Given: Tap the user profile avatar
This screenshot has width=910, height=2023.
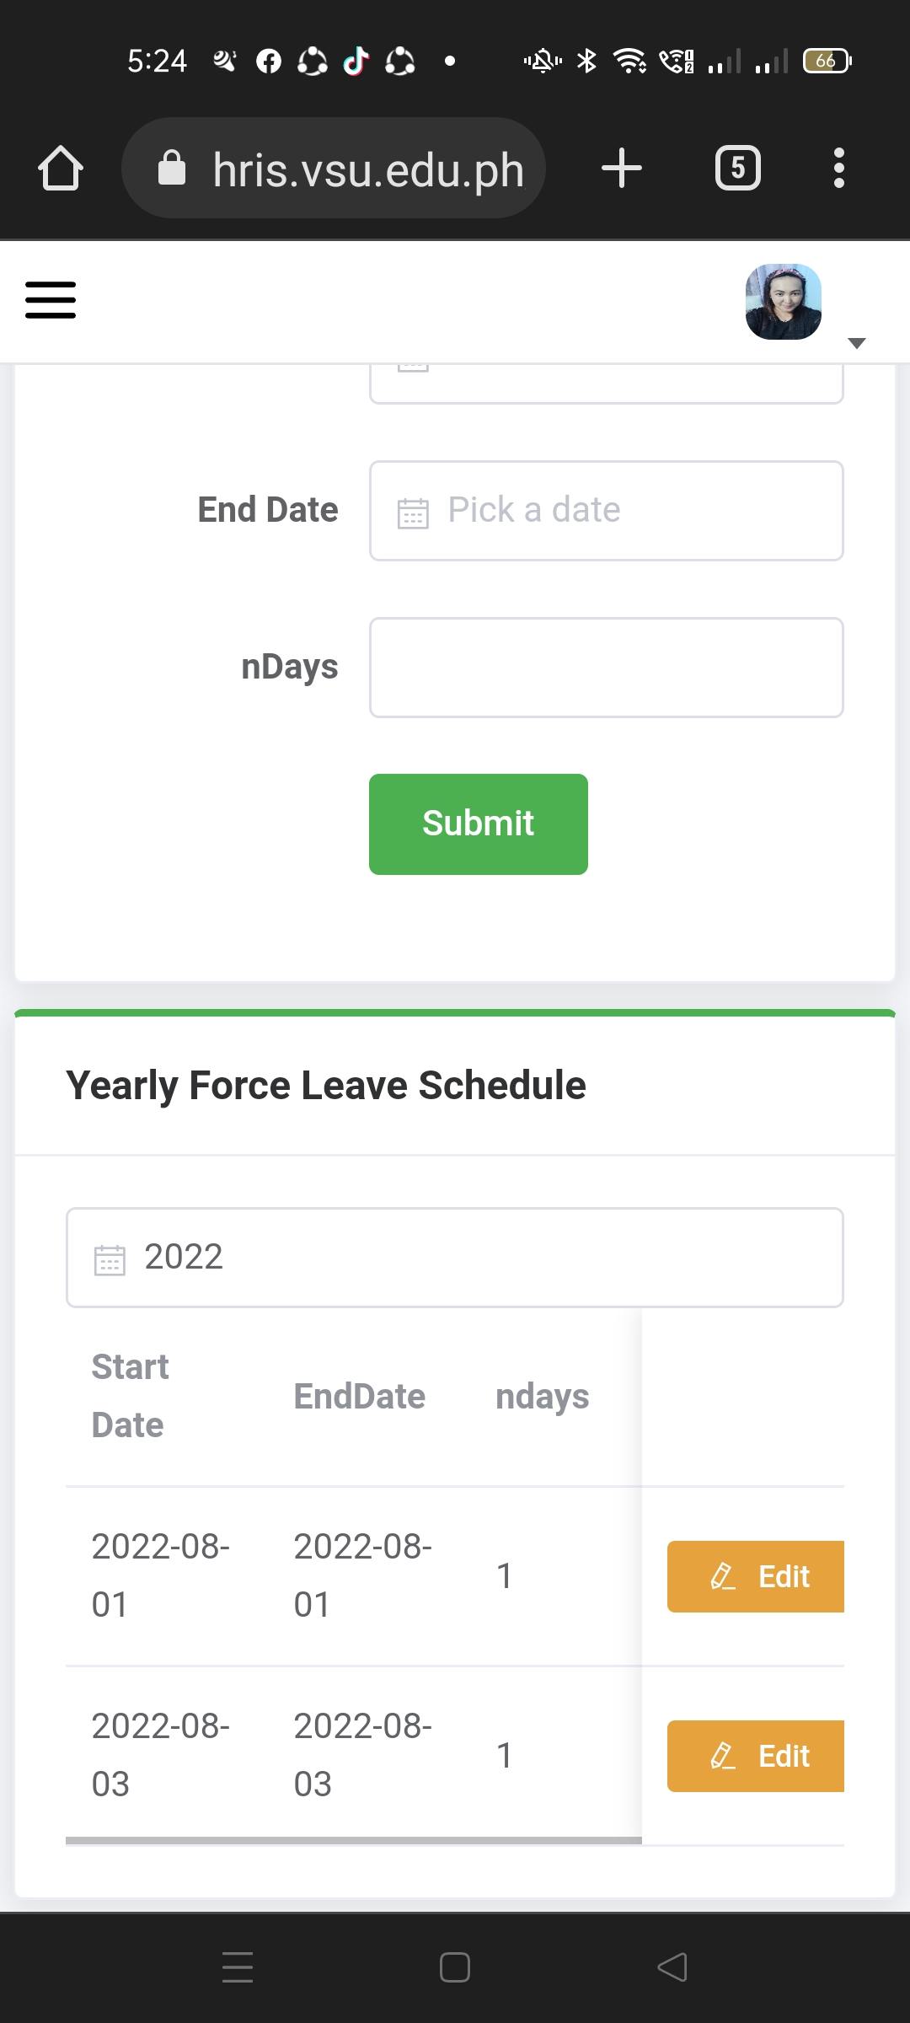Looking at the screenshot, I should [x=784, y=302].
